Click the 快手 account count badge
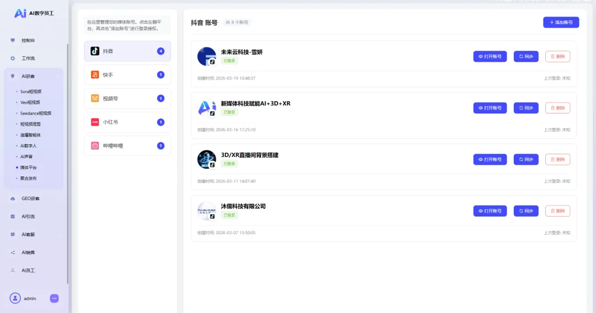The height and width of the screenshot is (313, 596). point(161,75)
